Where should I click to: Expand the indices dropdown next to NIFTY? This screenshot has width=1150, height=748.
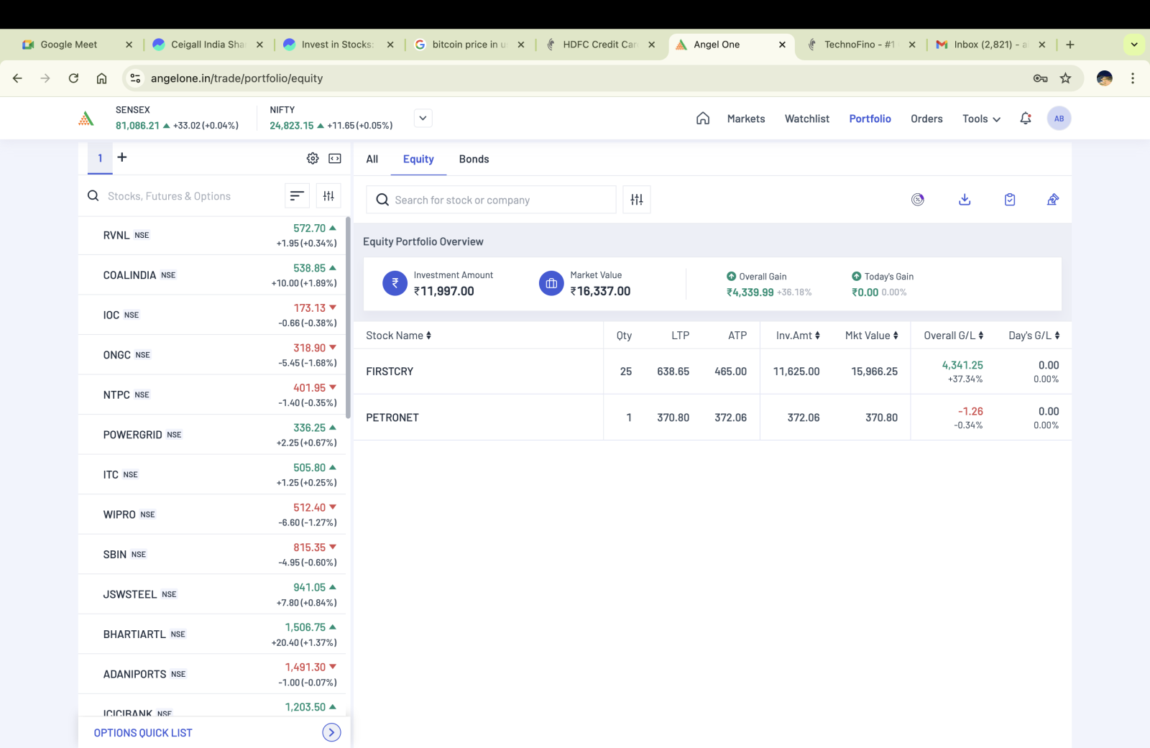[x=423, y=118]
